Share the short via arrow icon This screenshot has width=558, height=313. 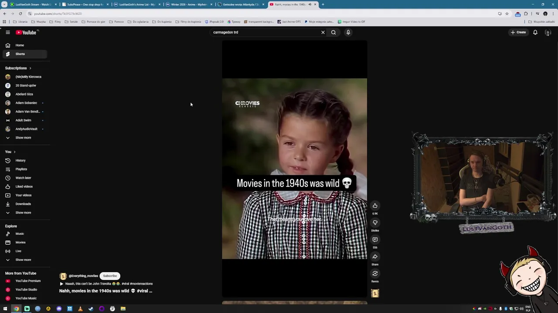(x=375, y=256)
